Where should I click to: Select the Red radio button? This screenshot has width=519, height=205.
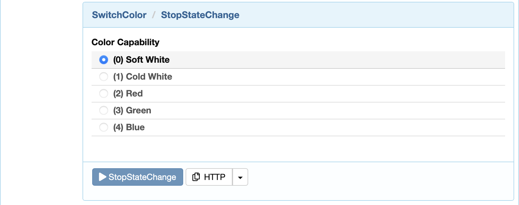[104, 93]
